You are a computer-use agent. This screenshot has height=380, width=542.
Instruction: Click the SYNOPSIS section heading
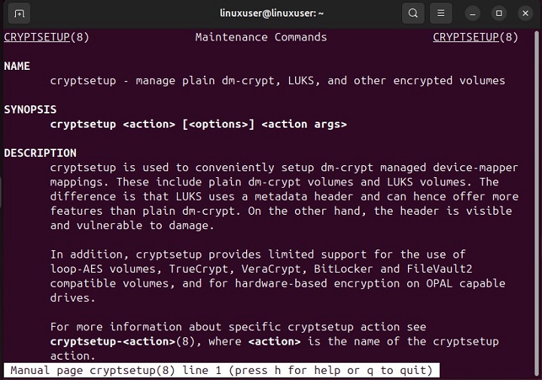point(30,110)
